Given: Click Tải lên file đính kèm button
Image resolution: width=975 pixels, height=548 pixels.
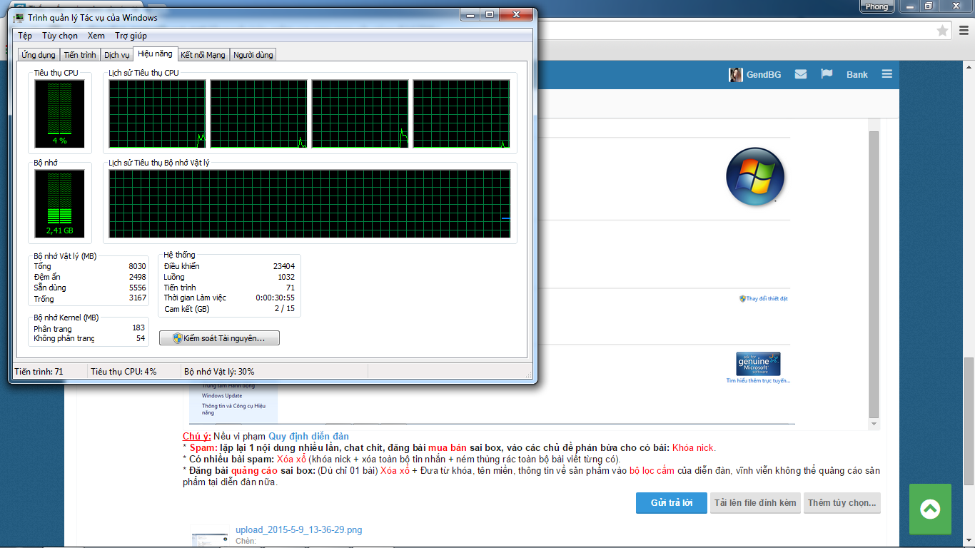Looking at the screenshot, I should pyautogui.click(x=755, y=503).
